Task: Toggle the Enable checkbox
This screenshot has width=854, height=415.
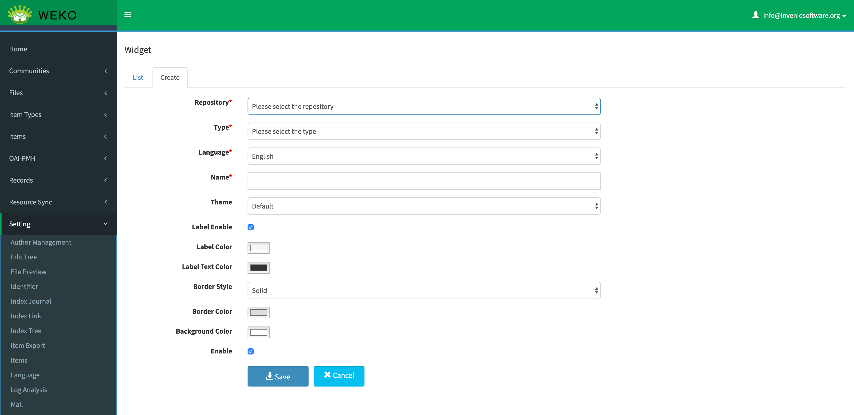Action: click(x=251, y=351)
